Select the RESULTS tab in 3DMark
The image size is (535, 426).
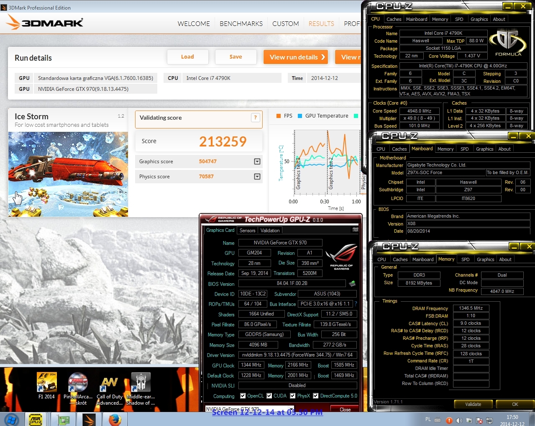321,23
